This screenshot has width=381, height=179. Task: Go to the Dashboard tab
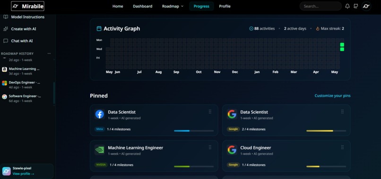(x=143, y=6)
